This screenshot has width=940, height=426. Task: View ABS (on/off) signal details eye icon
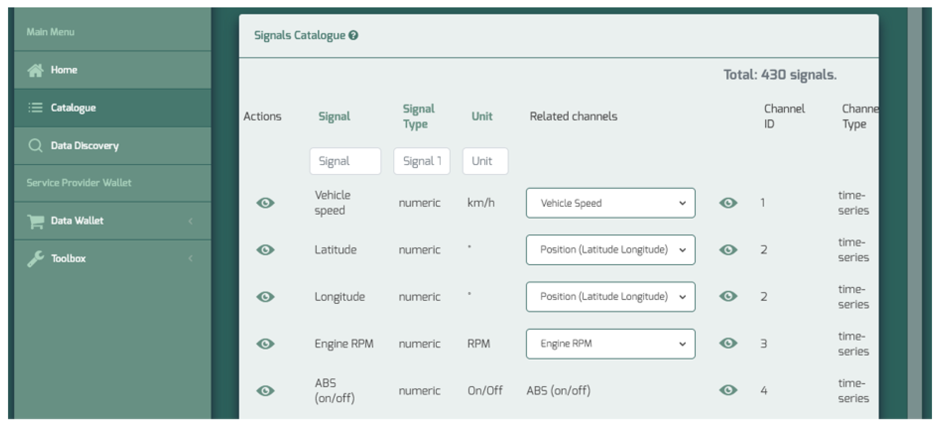click(265, 391)
